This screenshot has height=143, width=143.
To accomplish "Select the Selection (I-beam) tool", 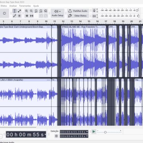I will tap(15, 11).
